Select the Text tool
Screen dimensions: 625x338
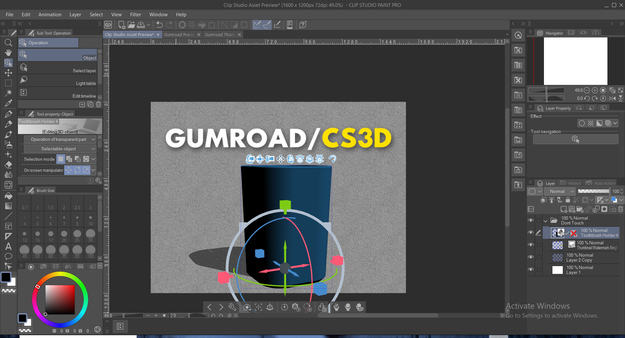pyautogui.click(x=8, y=246)
